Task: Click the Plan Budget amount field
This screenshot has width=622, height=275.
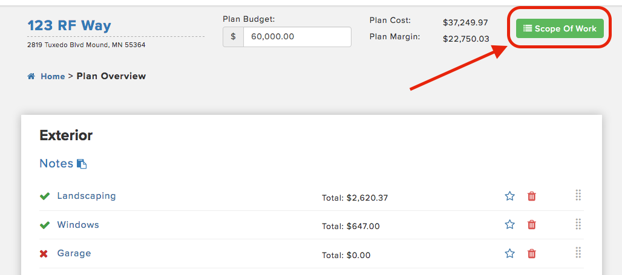Action: pyautogui.click(x=297, y=37)
